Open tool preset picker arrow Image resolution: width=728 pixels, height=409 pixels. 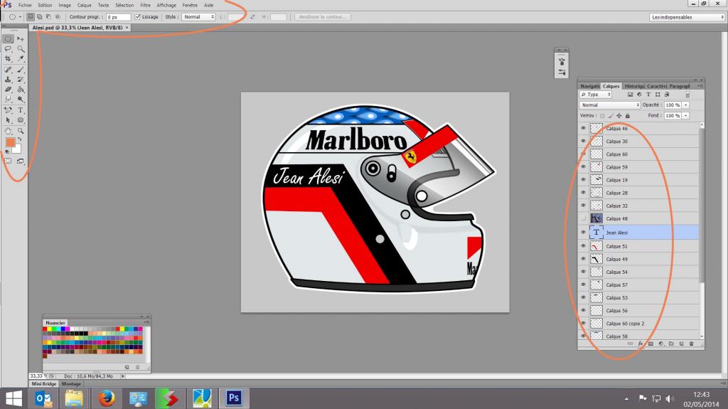20,17
